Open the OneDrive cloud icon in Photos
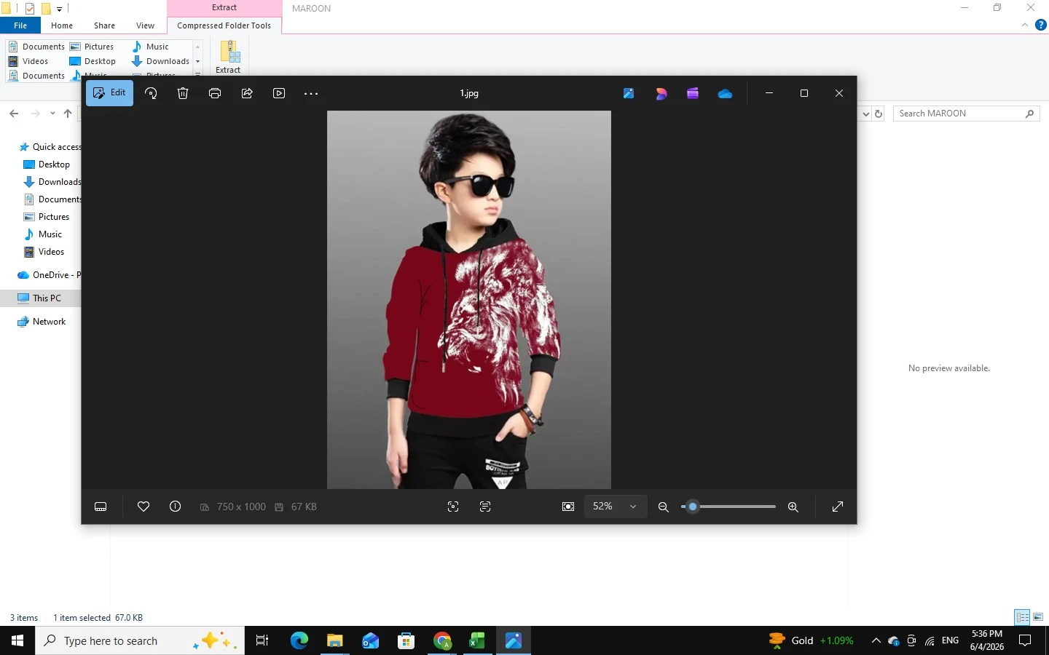 coord(725,93)
